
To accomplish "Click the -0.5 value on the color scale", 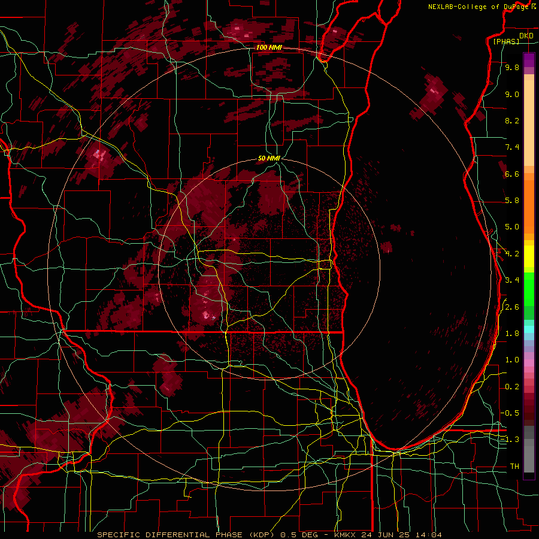I will [510, 413].
